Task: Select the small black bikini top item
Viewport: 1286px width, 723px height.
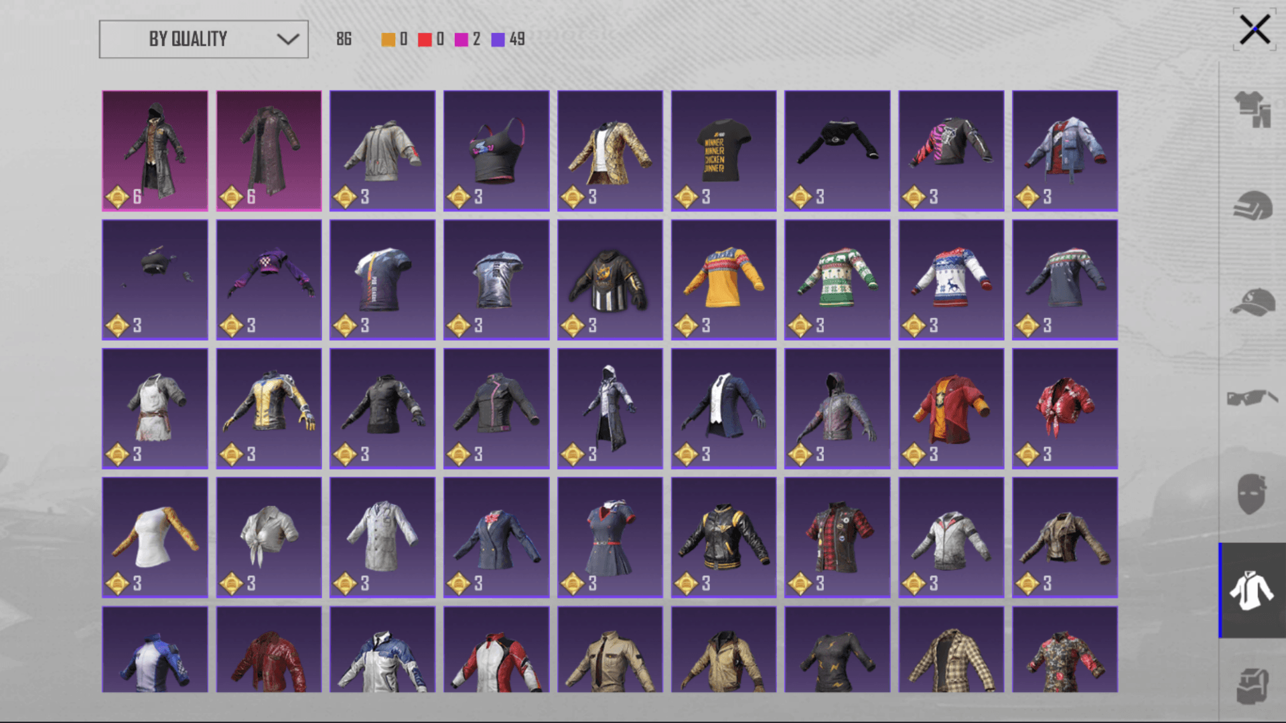Action: 155,280
